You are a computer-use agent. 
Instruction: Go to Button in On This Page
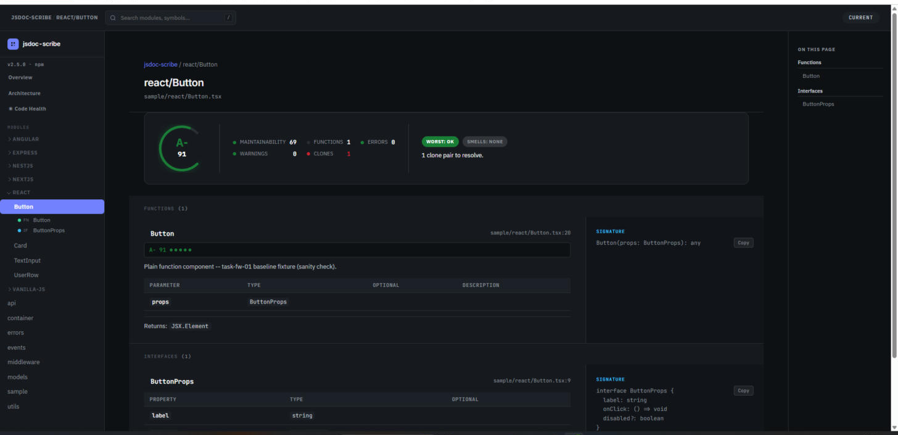point(811,77)
